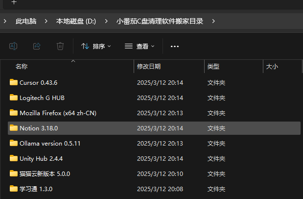Viewport: 303px width, 199px height.
Task: Click 小番茄C盘清理软件搬家目录 breadcrumb
Action: tap(160, 21)
